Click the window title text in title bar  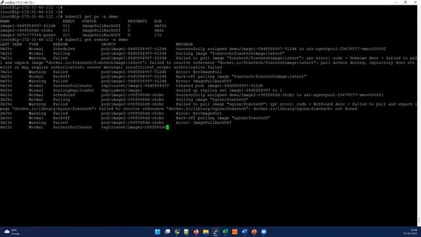[x=19, y=3]
